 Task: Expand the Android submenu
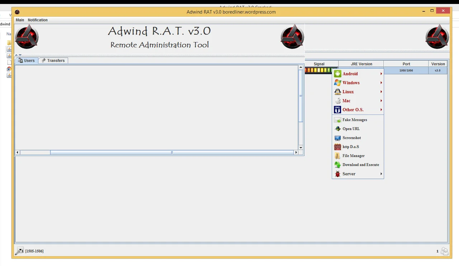(350, 74)
